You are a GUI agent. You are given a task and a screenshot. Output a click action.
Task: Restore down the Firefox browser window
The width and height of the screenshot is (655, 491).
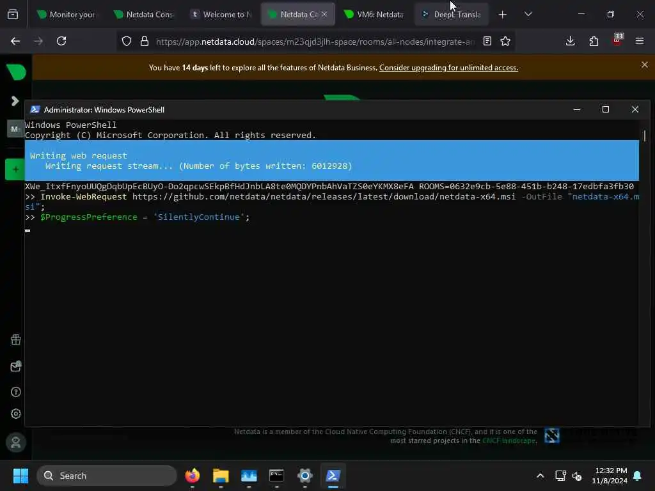click(611, 14)
